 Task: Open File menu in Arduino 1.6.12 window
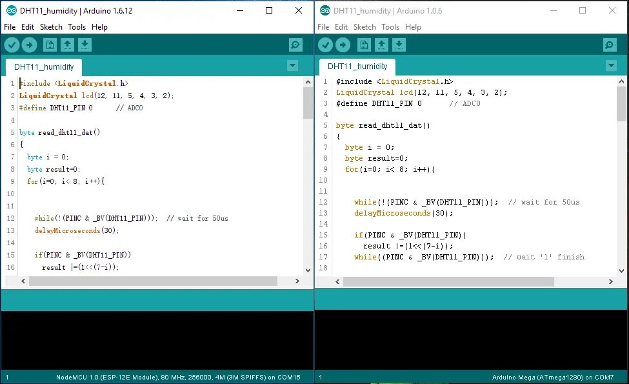[x=10, y=27]
